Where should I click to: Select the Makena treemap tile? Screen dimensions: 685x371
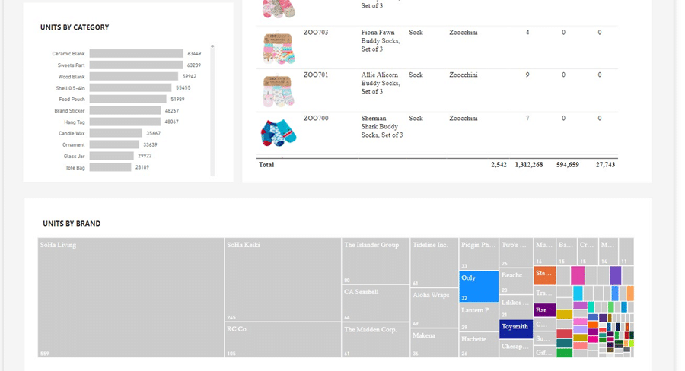coord(435,343)
